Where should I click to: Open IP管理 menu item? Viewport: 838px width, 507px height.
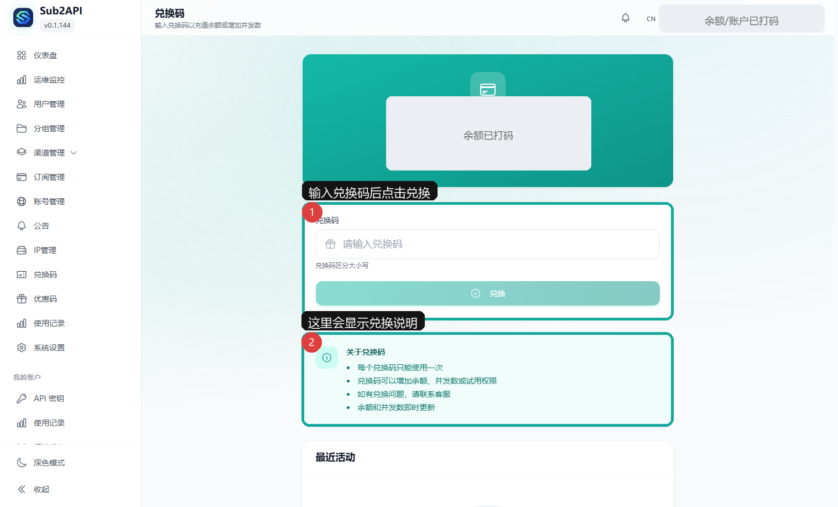[71, 250]
